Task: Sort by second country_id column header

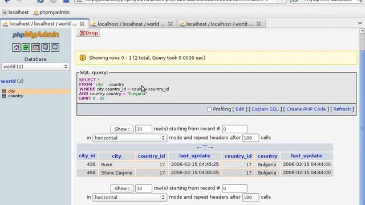Action: 238,156
